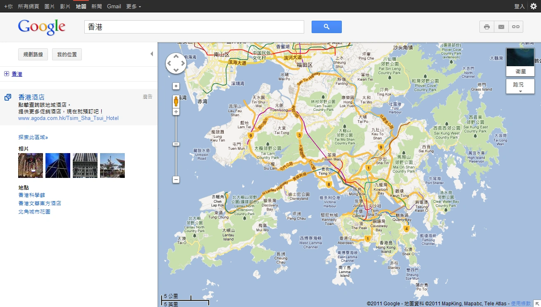Open the 更多 menu in top bar

tap(133, 6)
